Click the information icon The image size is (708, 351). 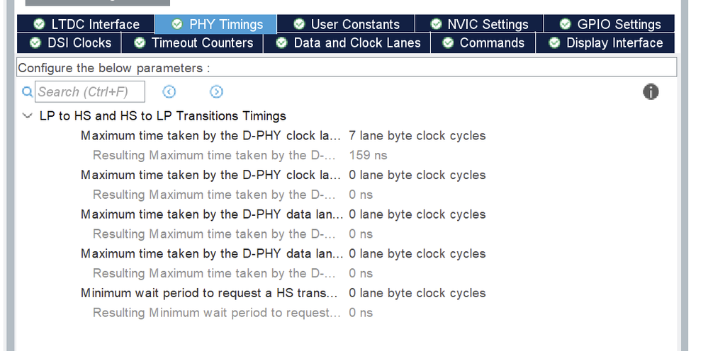point(651,92)
